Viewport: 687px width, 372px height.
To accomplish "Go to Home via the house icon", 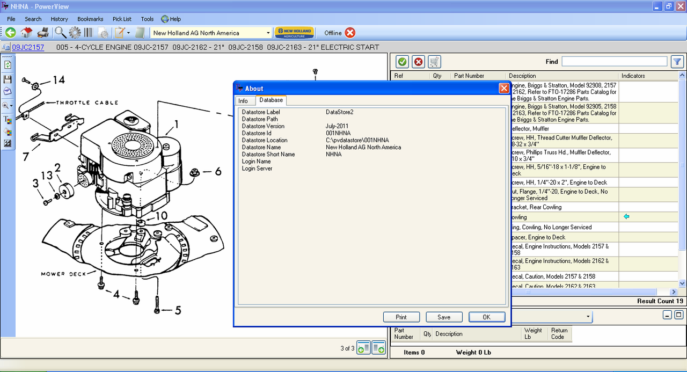I will tap(26, 33).
